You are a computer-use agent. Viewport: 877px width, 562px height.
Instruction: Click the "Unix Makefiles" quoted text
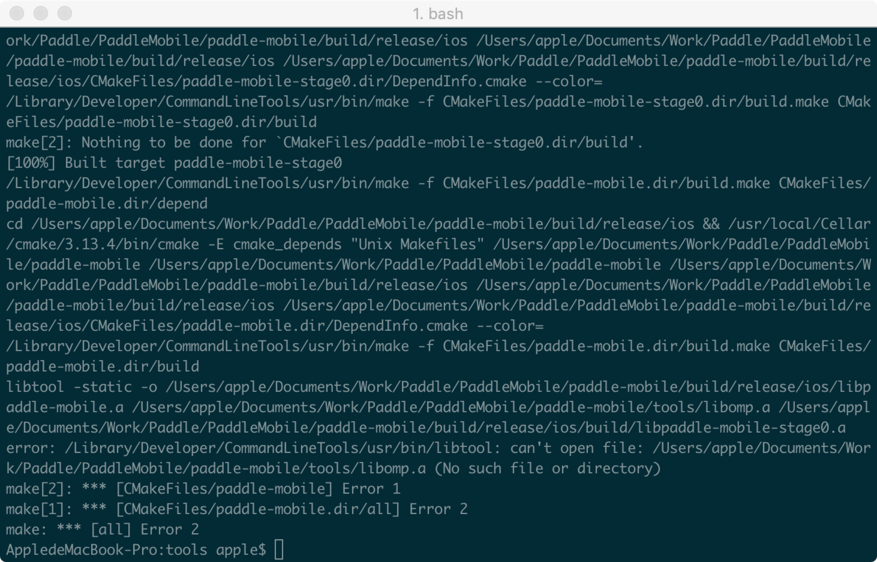pyautogui.click(x=416, y=244)
